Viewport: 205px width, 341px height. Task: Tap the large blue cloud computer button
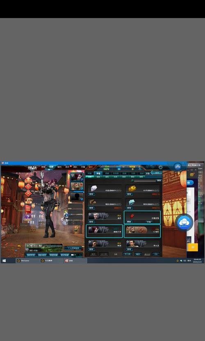184,223
